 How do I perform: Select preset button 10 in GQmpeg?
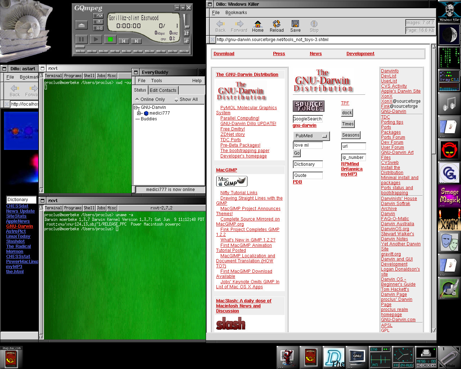(184, 52)
